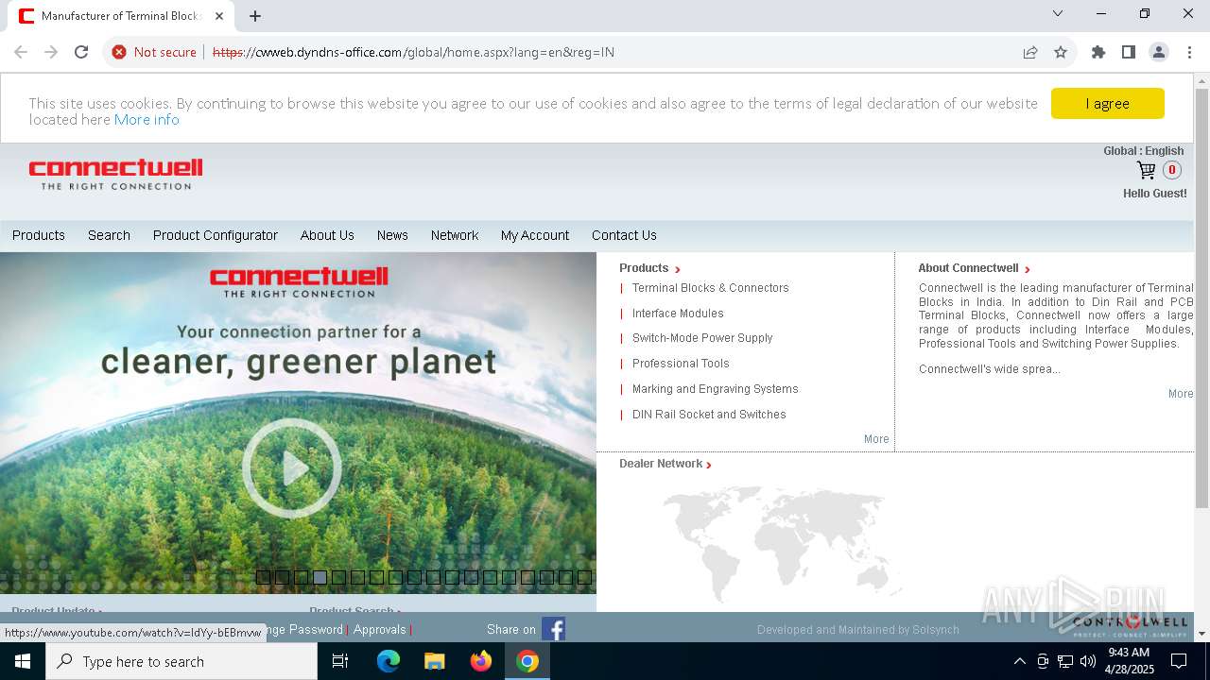Launch Firefox from taskbar
This screenshot has width=1210, height=680.
pyautogui.click(x=481, y=661)
